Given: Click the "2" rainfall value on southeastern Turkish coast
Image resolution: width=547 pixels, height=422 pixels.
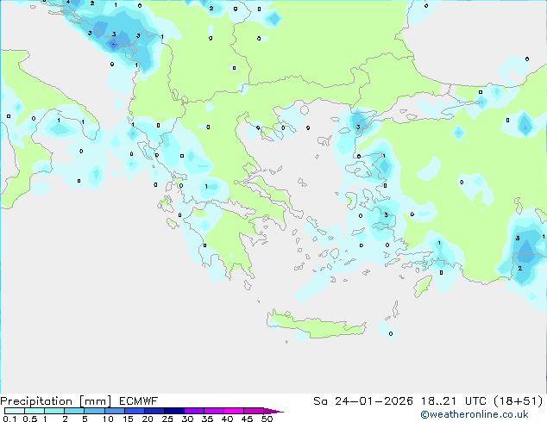Looking at the screenshot, I should coord(519,268).
